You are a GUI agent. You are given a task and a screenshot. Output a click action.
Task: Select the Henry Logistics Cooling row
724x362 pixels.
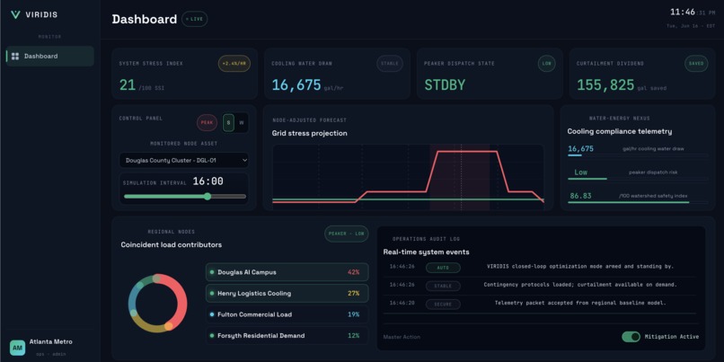tap(287, 293)
